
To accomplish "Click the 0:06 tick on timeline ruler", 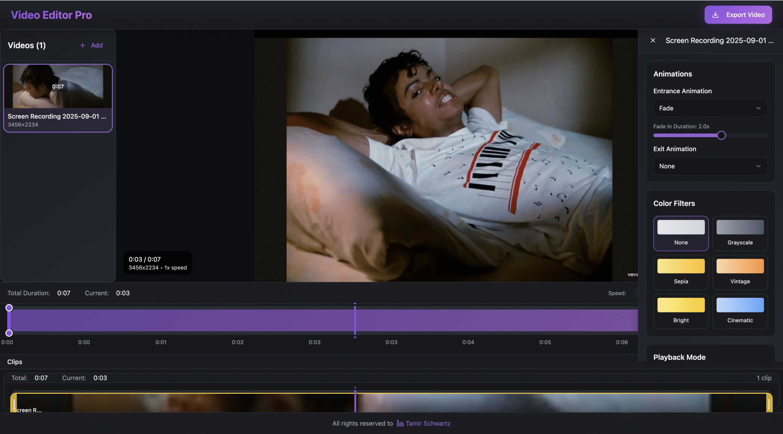I will (622, 342).
